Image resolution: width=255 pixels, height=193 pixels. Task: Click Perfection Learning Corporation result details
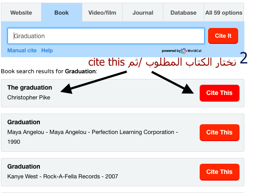(x=93, y=137)
